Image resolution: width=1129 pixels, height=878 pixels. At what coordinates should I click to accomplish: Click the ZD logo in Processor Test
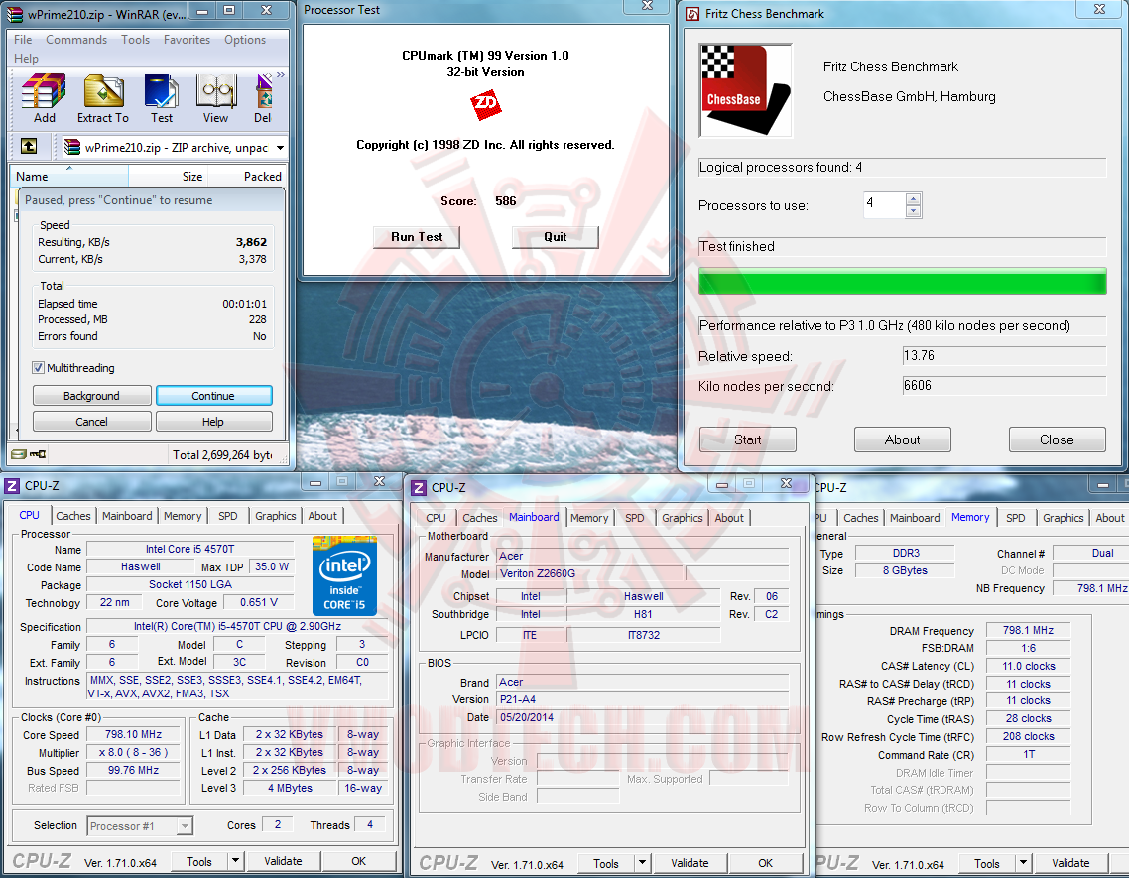pyautogui.click(x=485, y=105)
